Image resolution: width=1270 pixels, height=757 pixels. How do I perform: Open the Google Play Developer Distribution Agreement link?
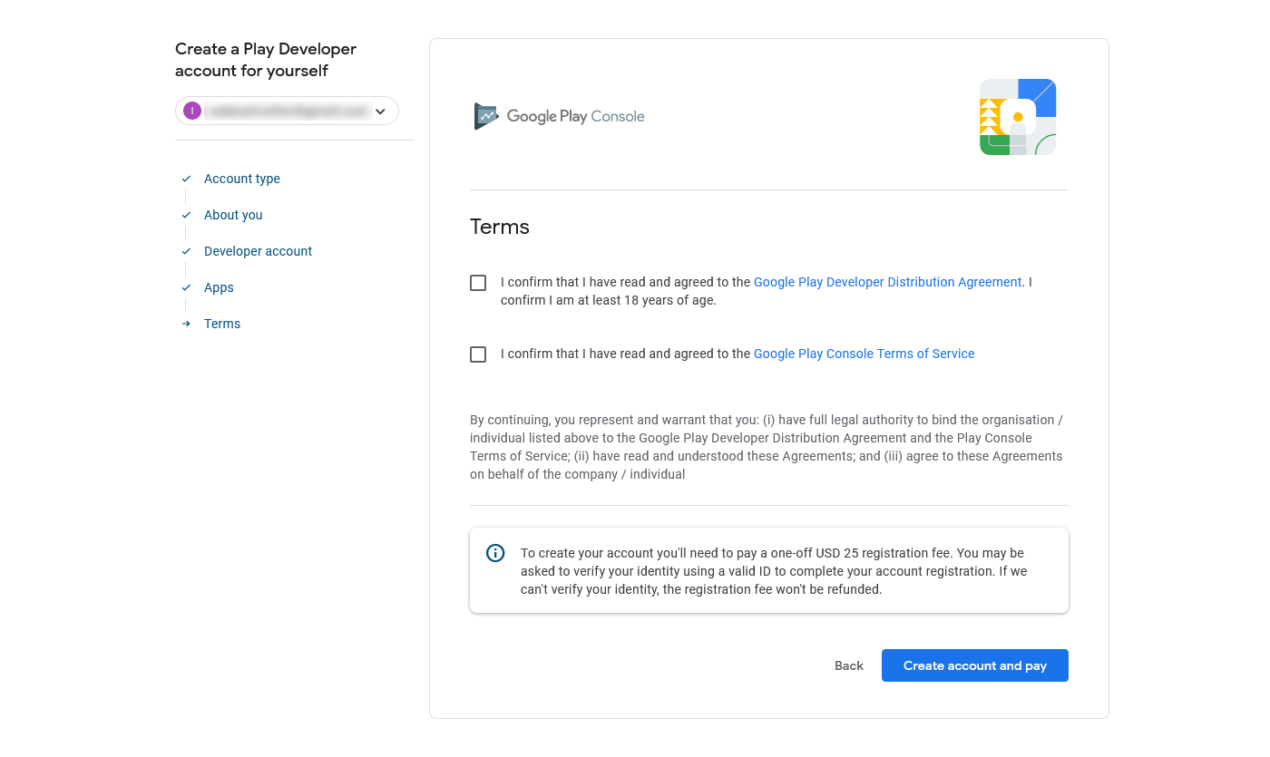(x=888, y=282)
